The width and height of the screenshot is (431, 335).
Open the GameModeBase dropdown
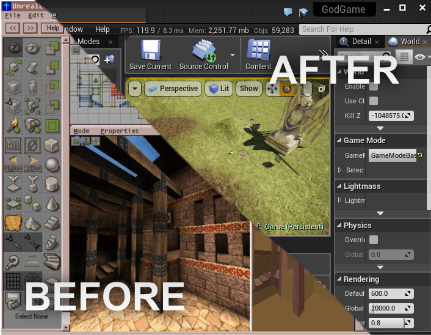coord(393,155)
